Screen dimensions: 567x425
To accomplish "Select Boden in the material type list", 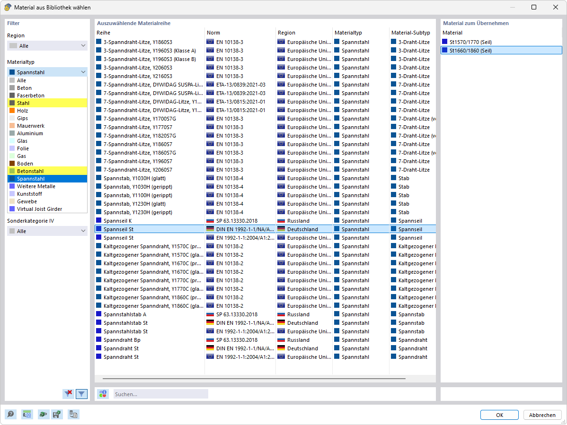I will click(x=47, y=164).
